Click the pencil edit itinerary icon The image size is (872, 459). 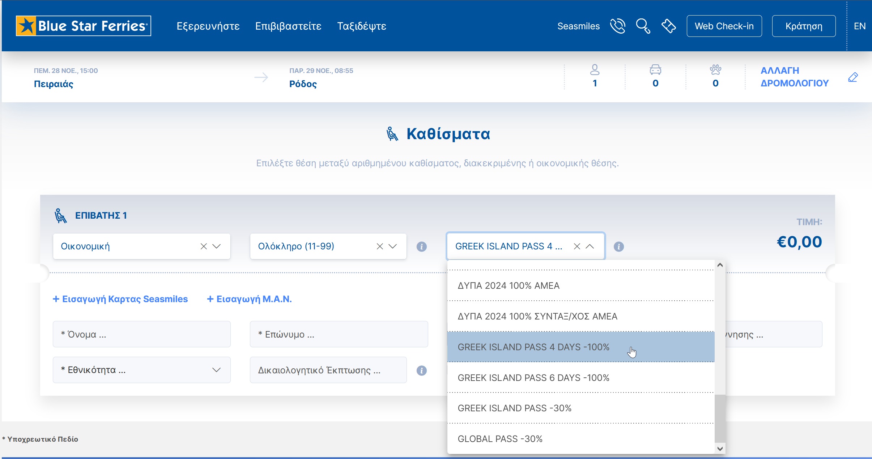point(853,77)
